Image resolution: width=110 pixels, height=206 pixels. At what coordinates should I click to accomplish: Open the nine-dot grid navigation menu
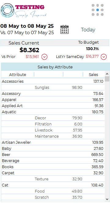(x=97, y=10)
